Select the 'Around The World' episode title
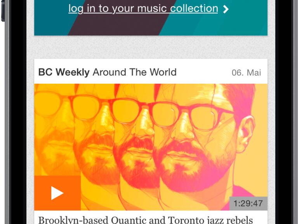The width and height of the screenshot is (299, 224). coord(134,72)
